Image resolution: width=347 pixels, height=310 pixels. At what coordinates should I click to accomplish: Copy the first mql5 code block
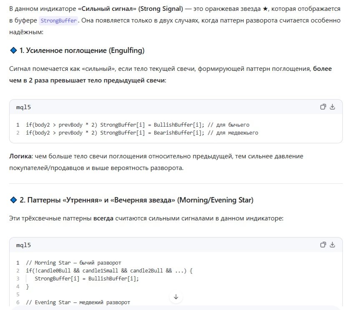[x=323, y=107]
